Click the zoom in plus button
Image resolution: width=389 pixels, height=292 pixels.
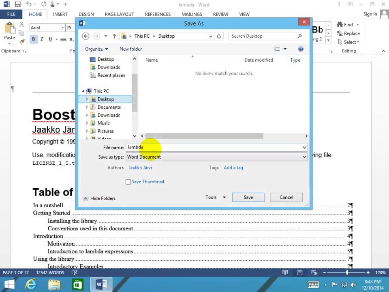368,273
